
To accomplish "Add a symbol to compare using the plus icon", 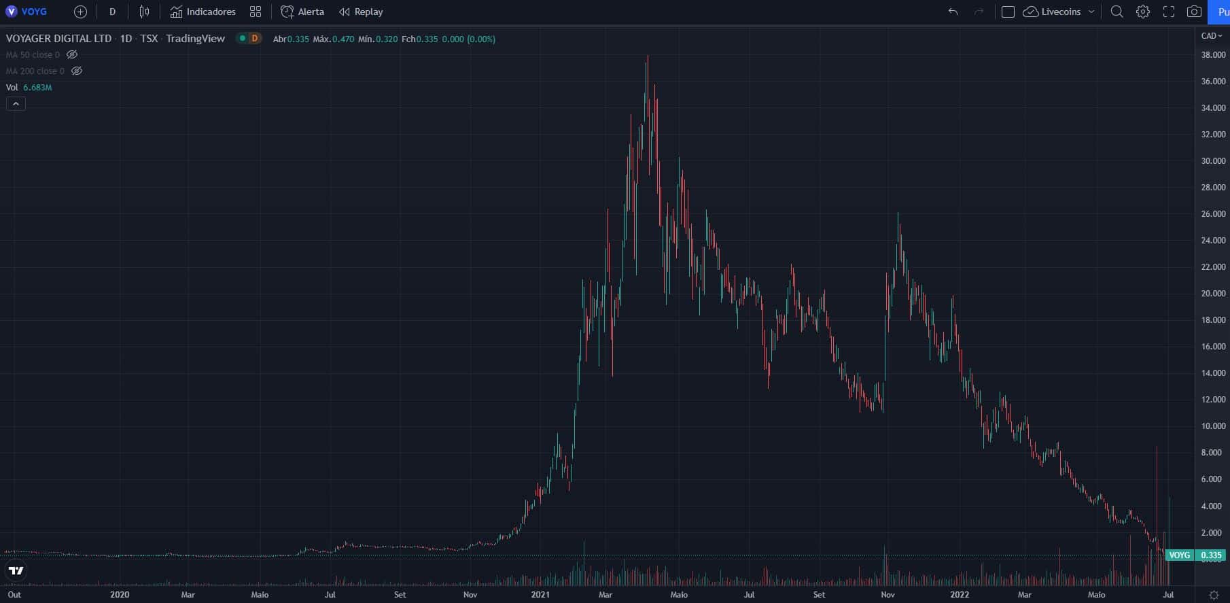I will [x=80, y=12].
